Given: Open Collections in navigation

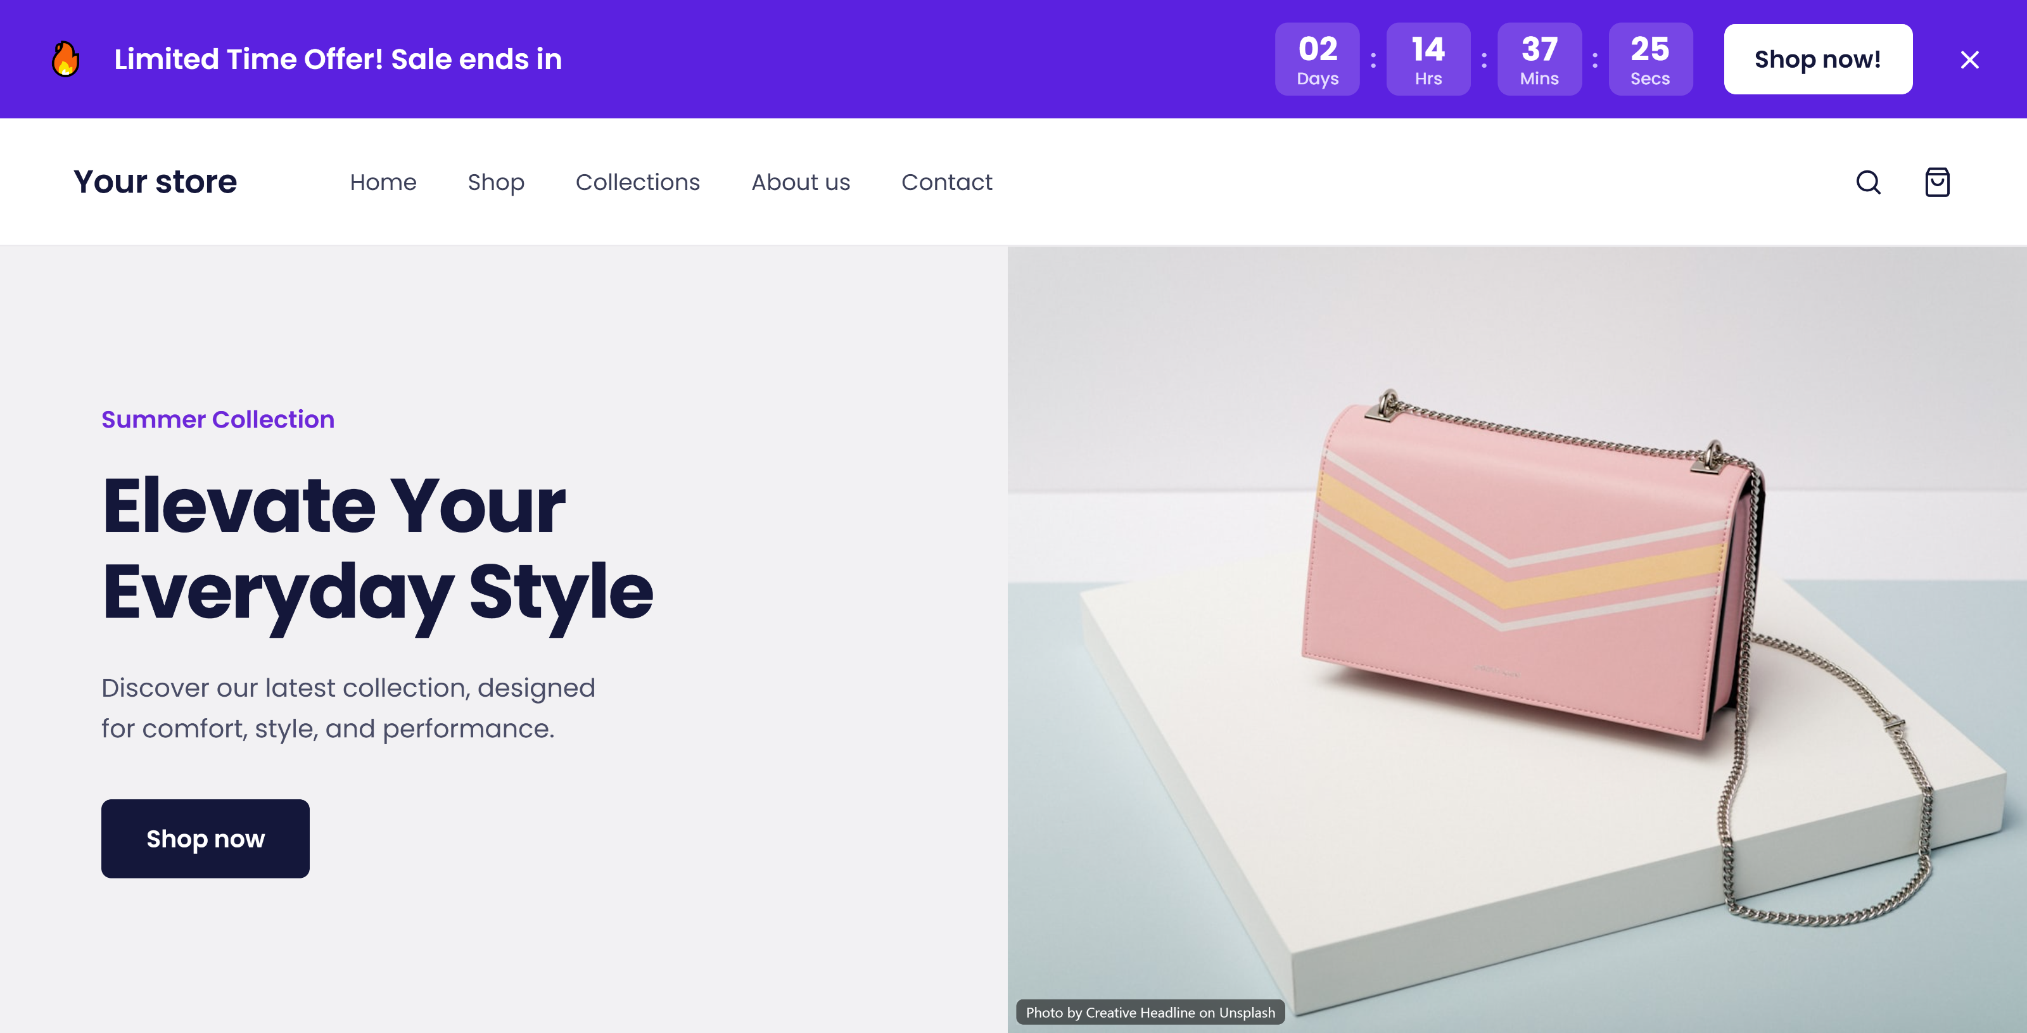Looking at the screenshot, I should [x=637, y=182].
